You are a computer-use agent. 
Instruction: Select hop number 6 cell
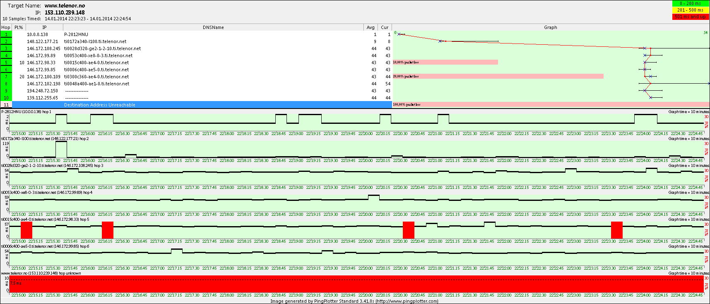6,70
